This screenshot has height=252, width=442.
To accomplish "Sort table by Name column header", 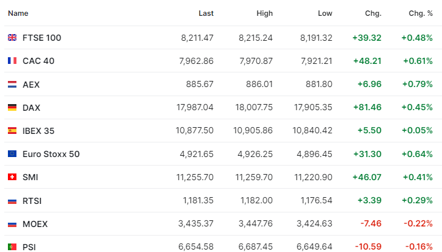I will coord(18,13).
